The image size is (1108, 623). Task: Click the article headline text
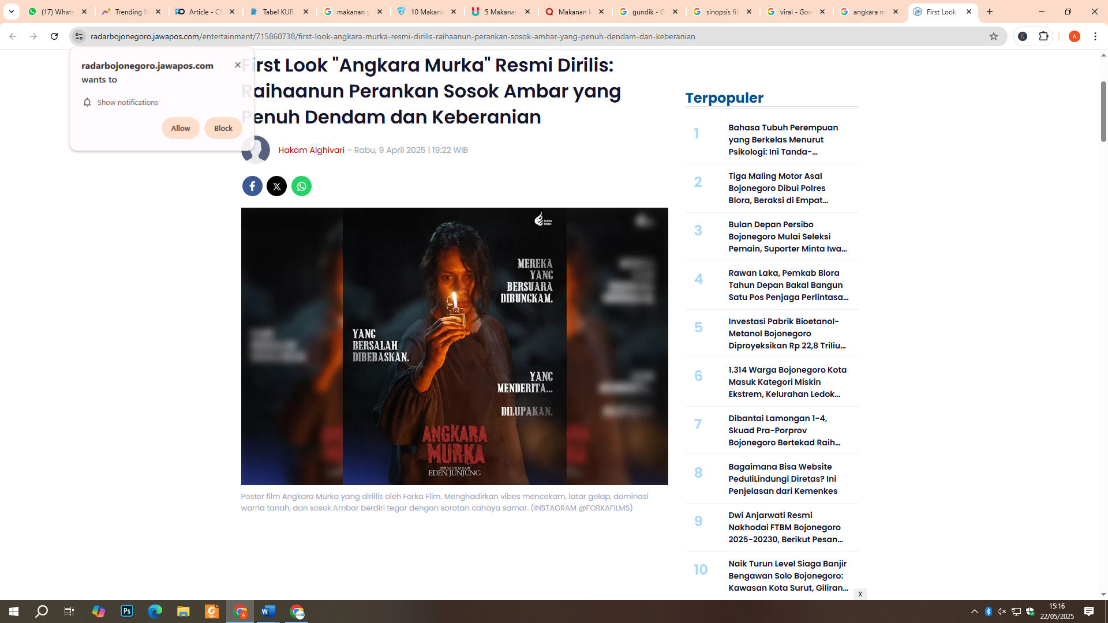click(431, 91)
